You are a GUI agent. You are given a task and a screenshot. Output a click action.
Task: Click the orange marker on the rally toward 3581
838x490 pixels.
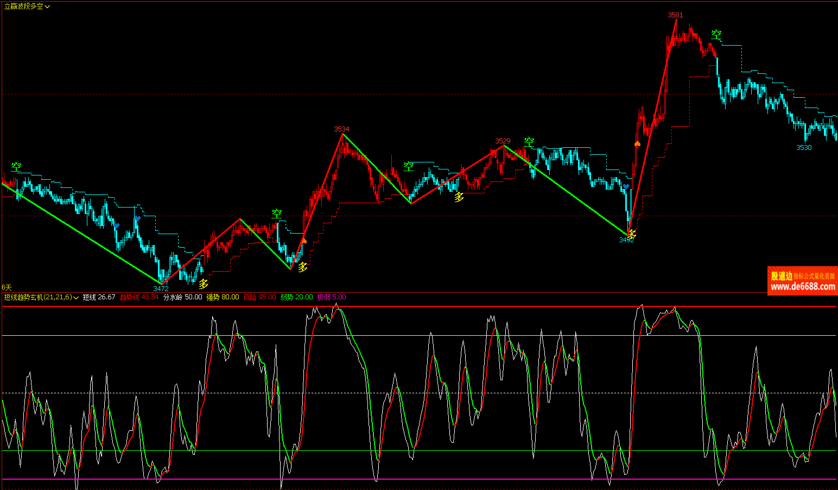pyautogui.click(x=637, y=144)
